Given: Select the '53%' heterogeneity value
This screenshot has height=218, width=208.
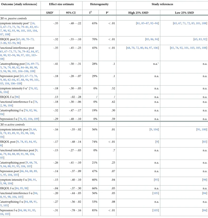Looking at the screenshot, I should [95, 202].
